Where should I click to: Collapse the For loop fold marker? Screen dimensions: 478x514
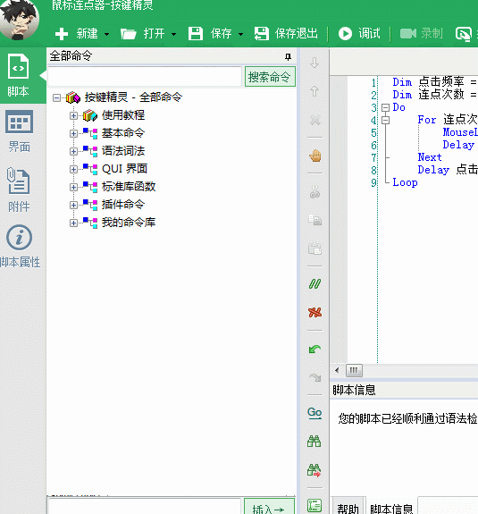[x=386, y=121]
